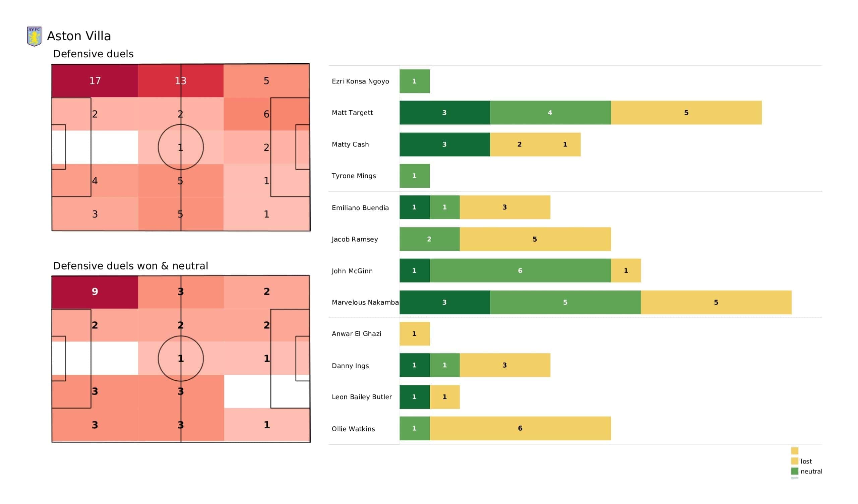Select the 'Aston Villa' title text
The height and width of the screenshot is (504, 858).
click(79, 36)
